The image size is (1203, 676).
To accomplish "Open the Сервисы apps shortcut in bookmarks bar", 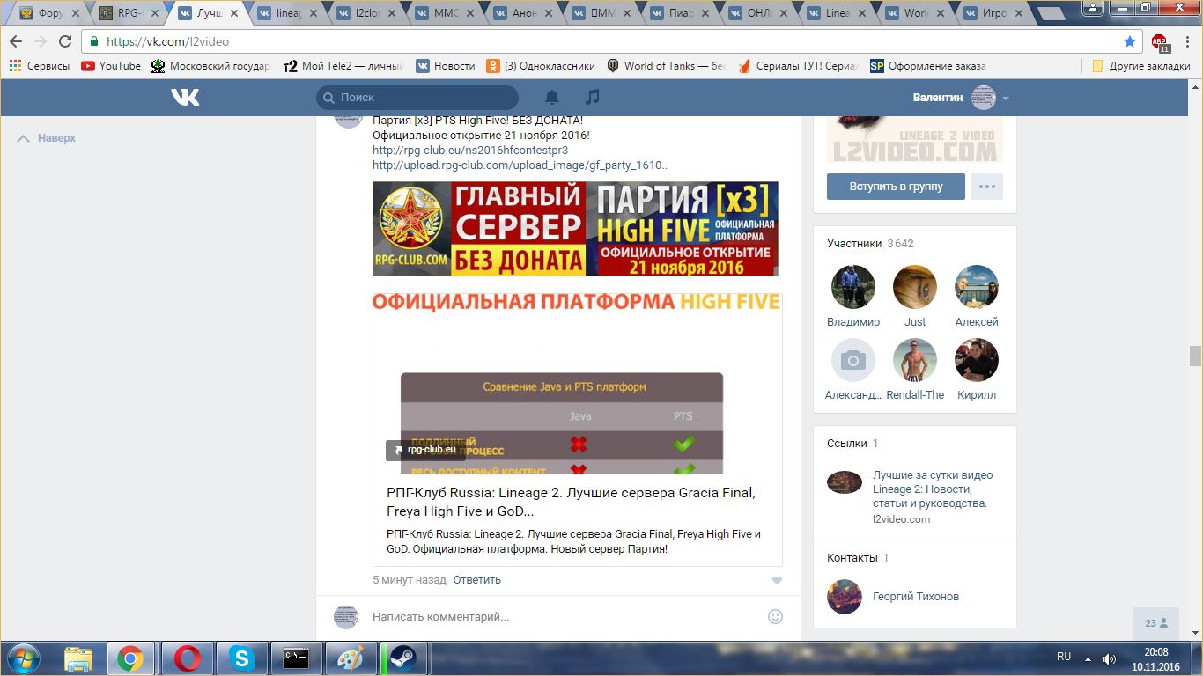I will pos(41,66).
